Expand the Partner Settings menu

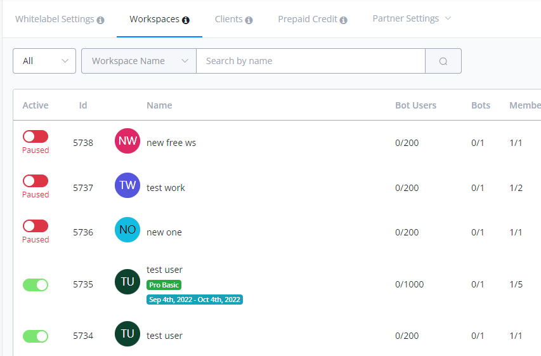pos(412,18)
